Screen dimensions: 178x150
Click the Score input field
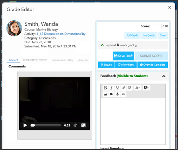[156, 26]
